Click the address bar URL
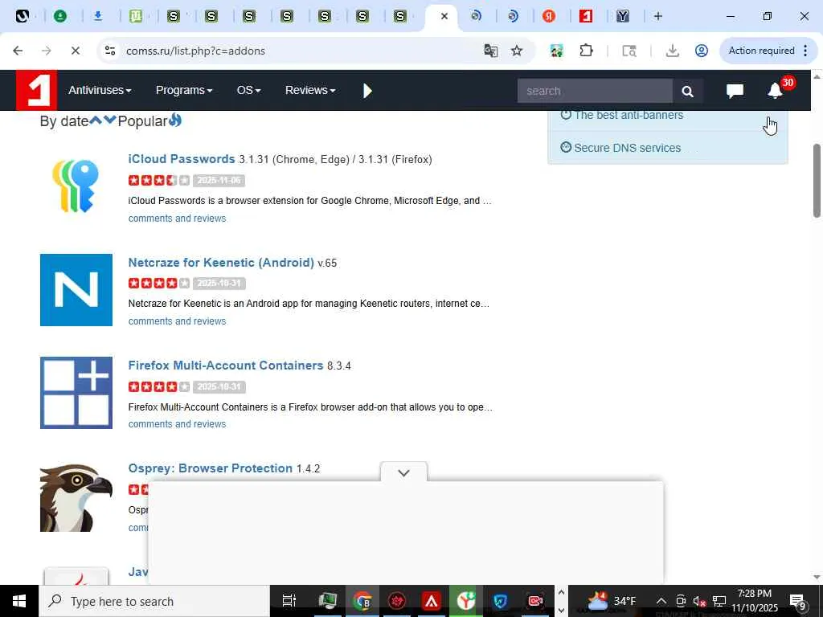Image resolution: width=823 pixels, height=617 pixels. click(x=195, y=51)
